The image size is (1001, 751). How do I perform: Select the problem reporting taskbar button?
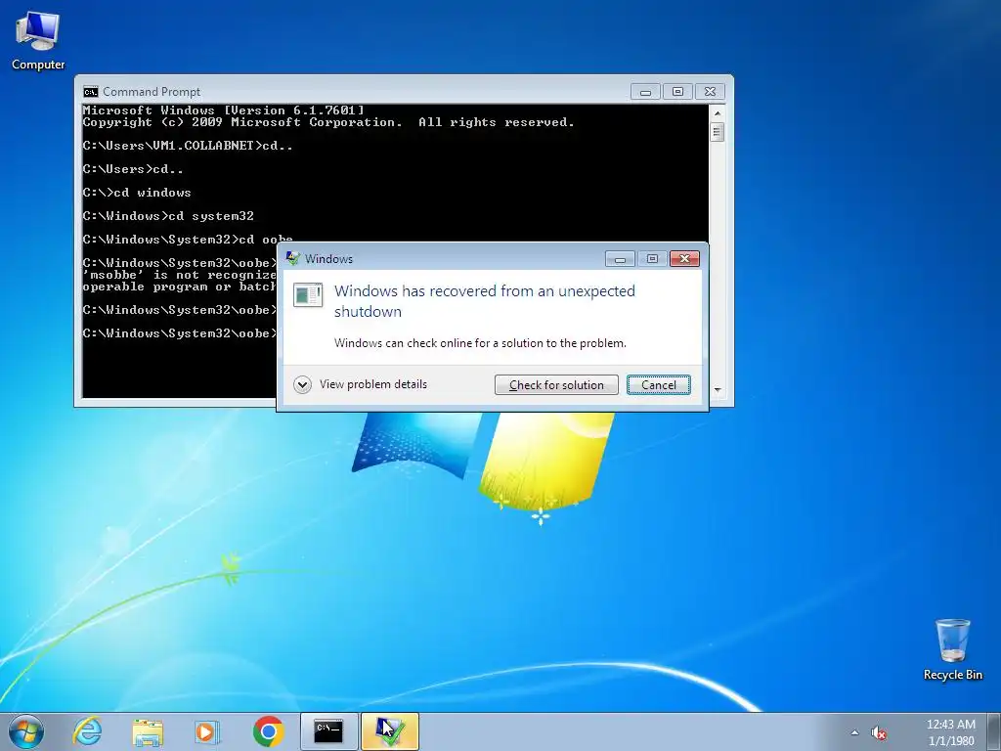389,731
